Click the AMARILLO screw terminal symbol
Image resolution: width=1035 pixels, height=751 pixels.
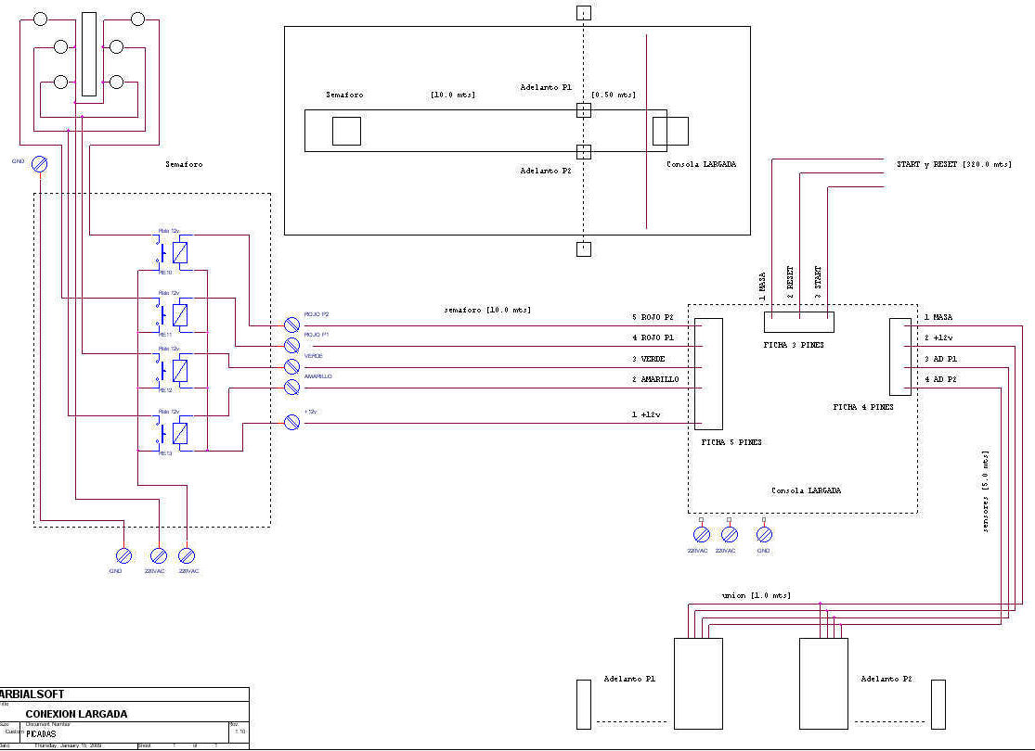pos(291,387)
